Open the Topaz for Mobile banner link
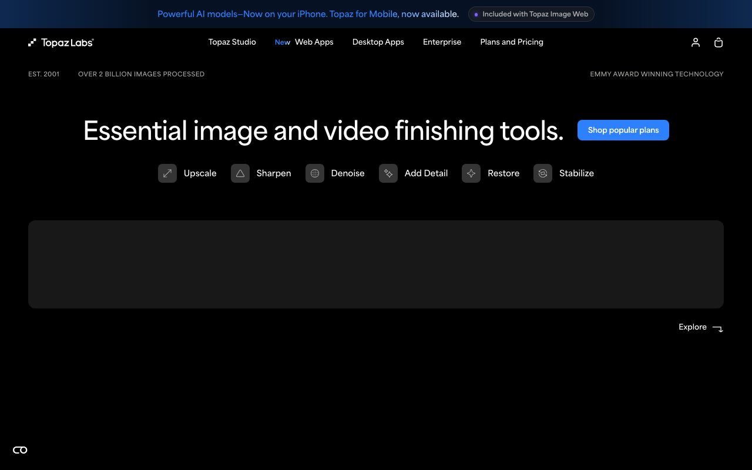This screenshot has width=752, height=470. (x=308, y=14)
